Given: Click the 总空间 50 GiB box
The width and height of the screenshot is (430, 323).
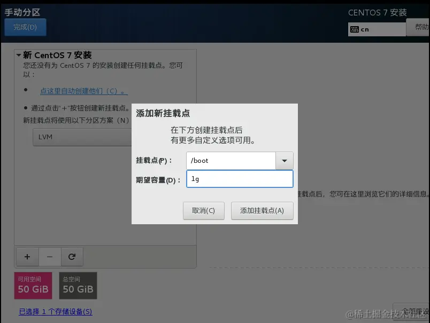Looking at the screenshot, I should [x=78, y=286].
